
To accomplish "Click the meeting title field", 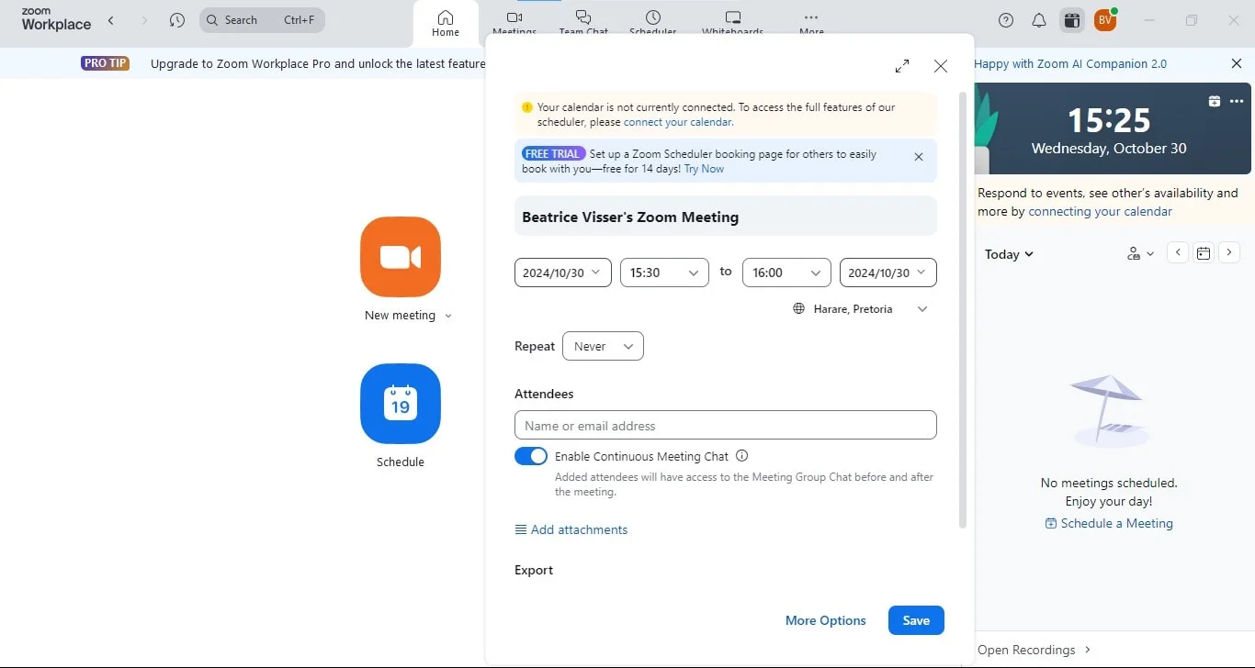I will pyautogui.click(x=726, y=217).
